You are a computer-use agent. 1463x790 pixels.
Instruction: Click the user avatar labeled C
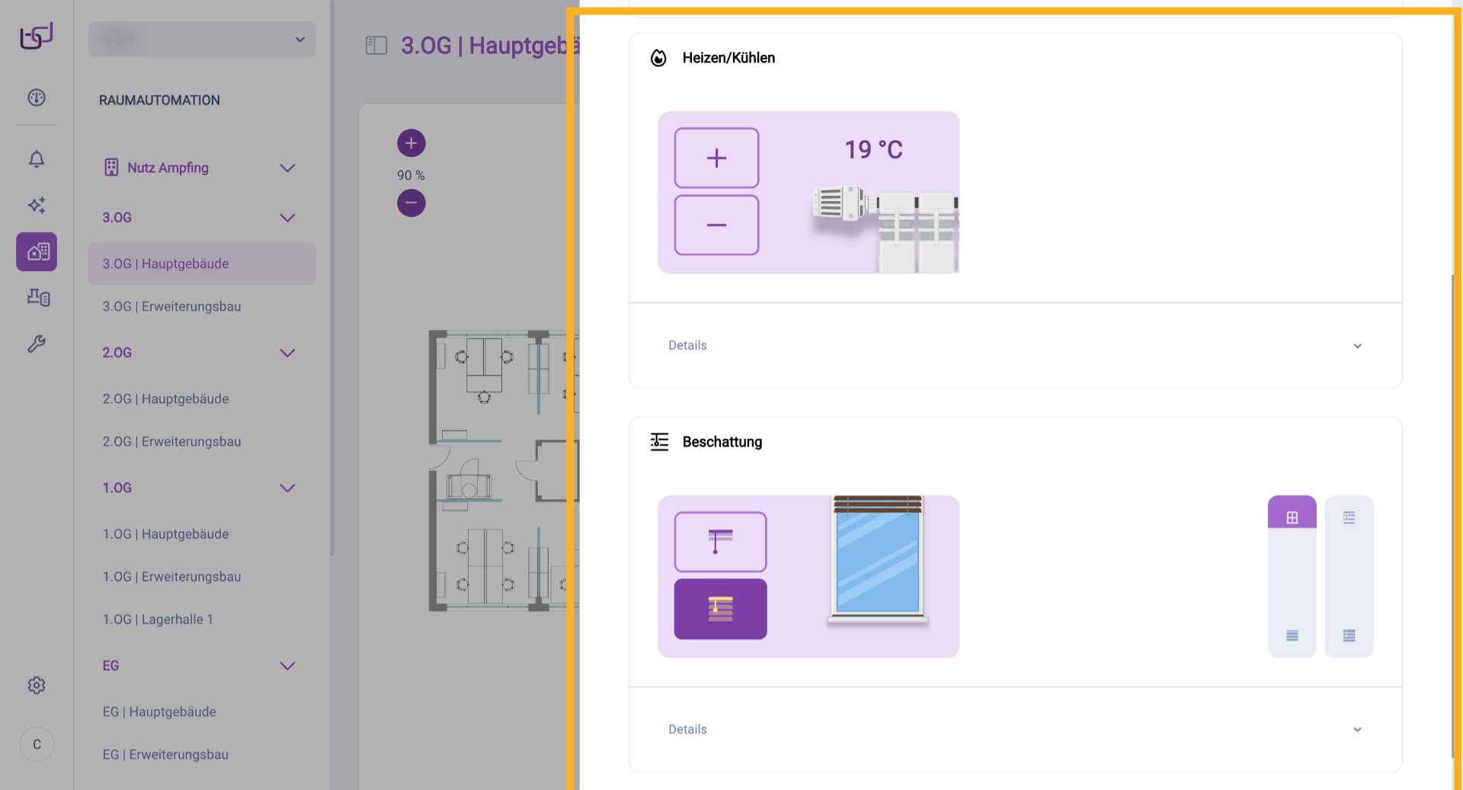pos(37,744)
